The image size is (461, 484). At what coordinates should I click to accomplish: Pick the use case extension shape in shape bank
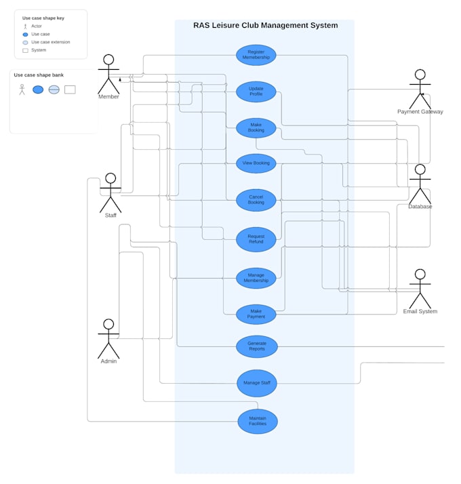(x=54, y=90)
